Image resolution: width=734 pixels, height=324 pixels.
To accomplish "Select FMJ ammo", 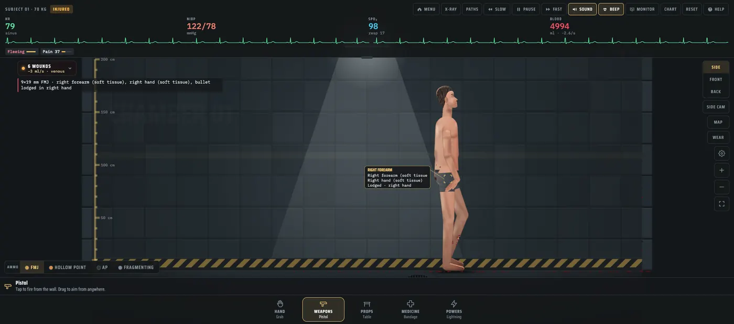I will 32,267.
